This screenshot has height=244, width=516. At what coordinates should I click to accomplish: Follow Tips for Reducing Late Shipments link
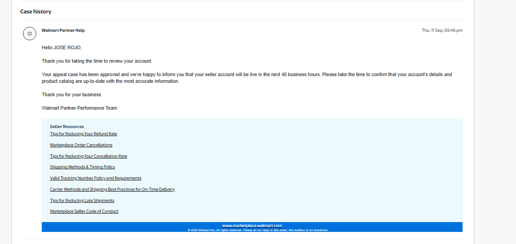click(82, 201)
